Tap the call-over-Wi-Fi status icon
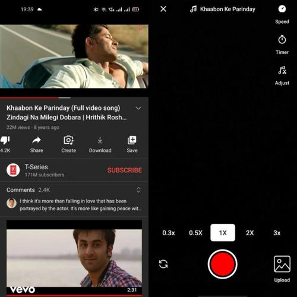 pyautogui.click(x=112, y=10)
